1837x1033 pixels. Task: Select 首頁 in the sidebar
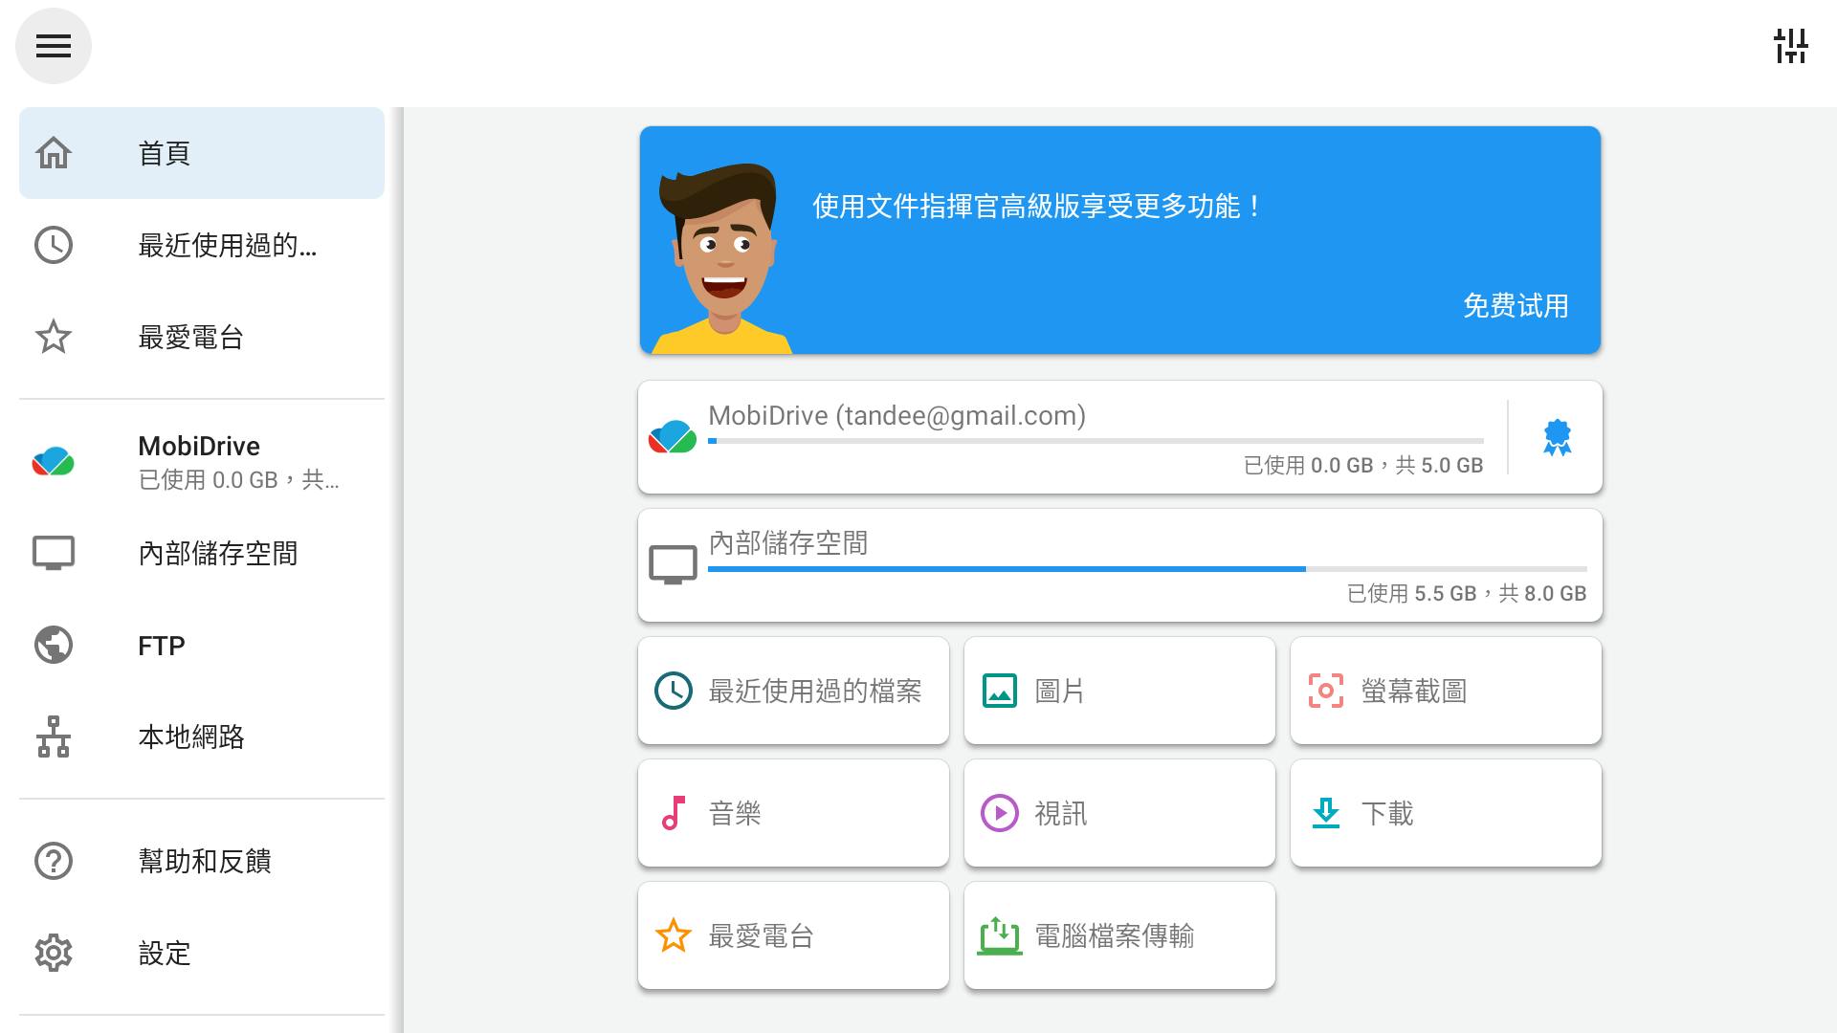202,153
